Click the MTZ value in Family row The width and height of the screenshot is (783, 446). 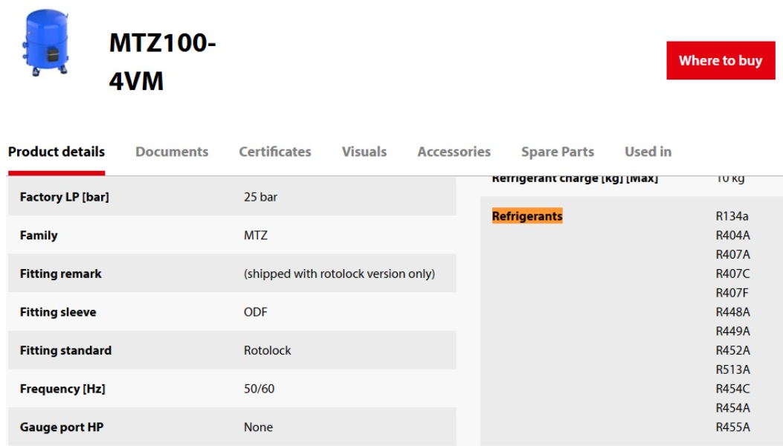tap(255, 236)
